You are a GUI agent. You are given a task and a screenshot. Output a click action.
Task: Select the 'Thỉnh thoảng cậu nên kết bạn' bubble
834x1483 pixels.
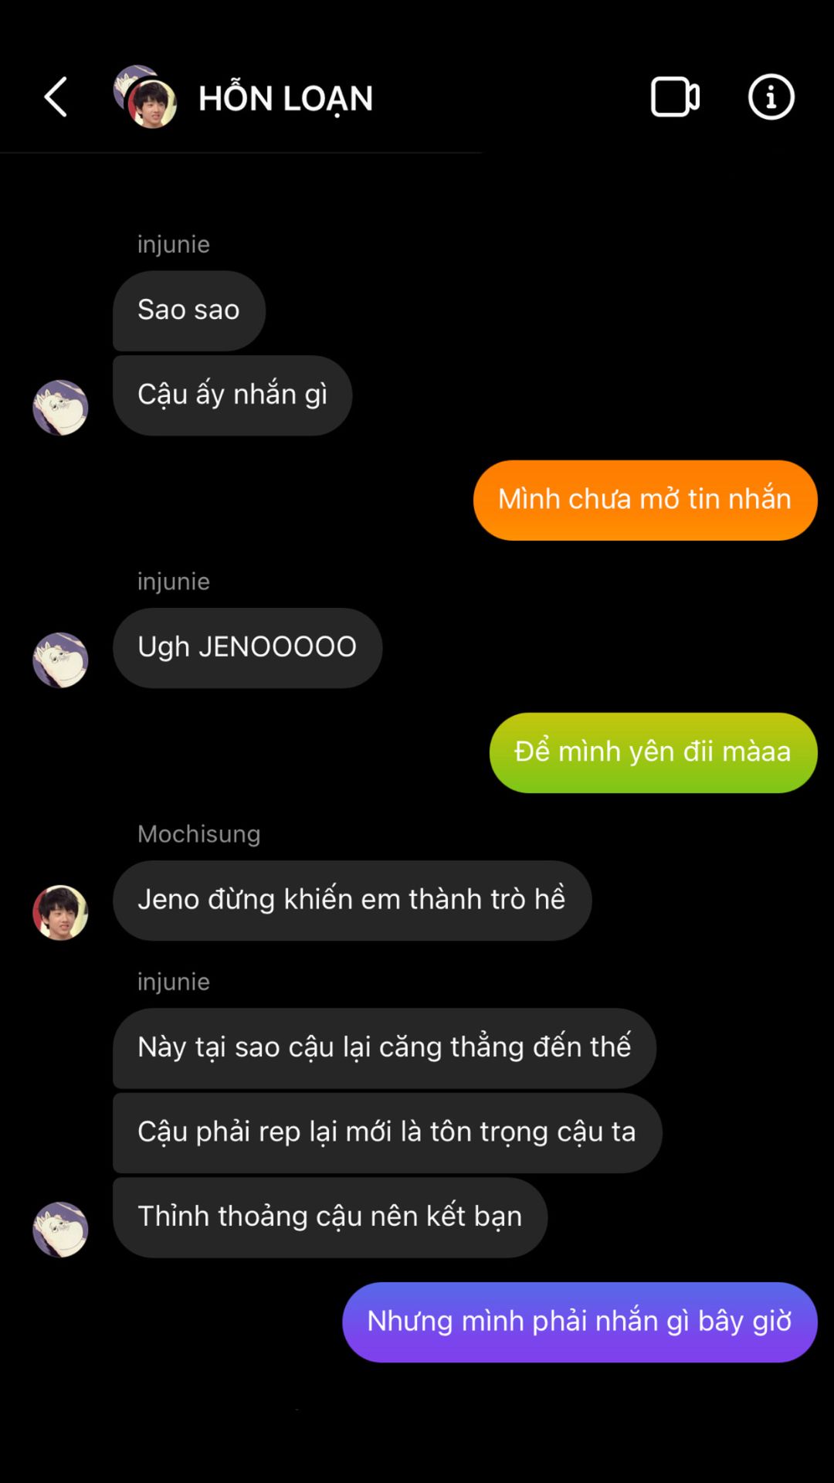(331, 1217)
